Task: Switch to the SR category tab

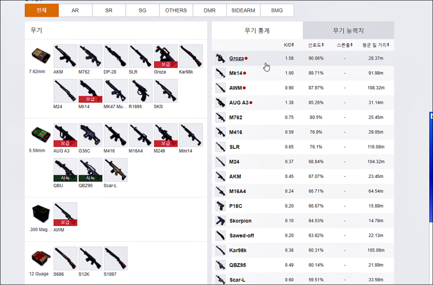Action: click(109, 10)
